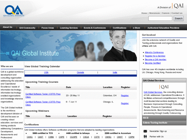
Task: Click the QAI Global Institute banner image
Action: click(x=68, y=46)
